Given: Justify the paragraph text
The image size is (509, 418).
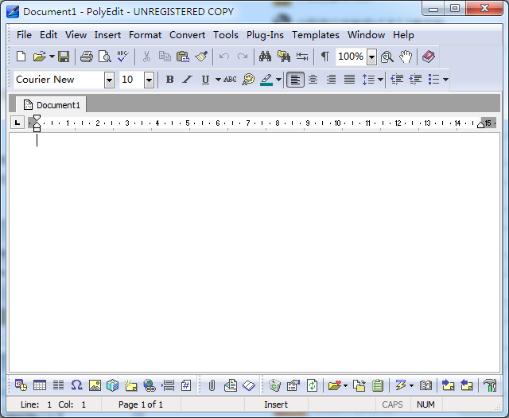Looking at the screenshot, I should pos(349,80).
